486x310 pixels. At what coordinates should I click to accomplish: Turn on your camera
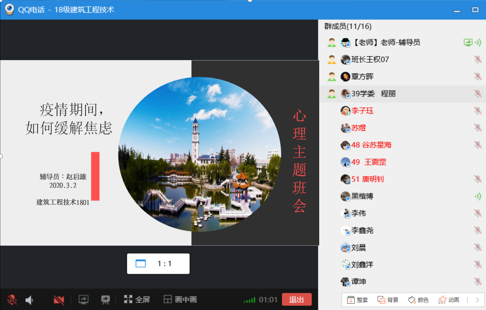(x=59, y=299)
